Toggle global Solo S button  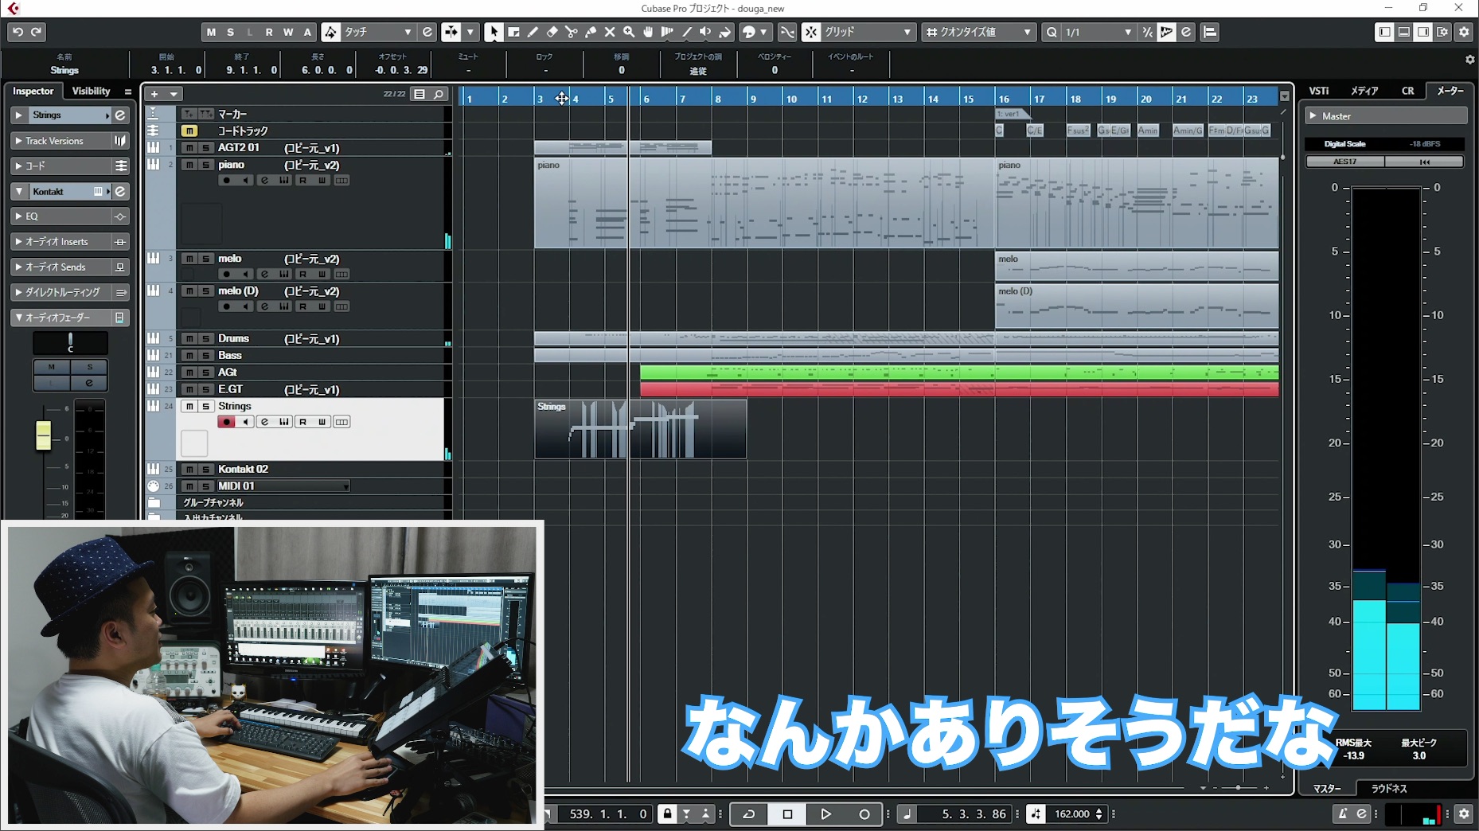tap(230, 32)
